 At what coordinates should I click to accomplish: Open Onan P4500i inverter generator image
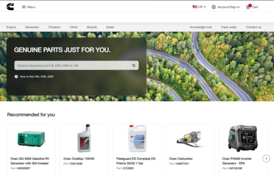243,138
